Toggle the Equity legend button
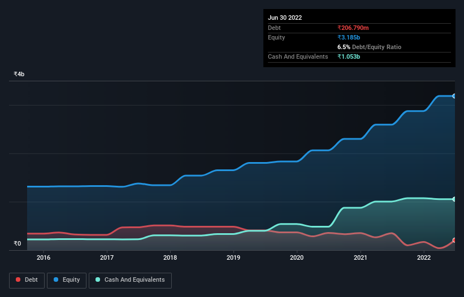This screenshot has height=297, width=464. click(67, 280)
